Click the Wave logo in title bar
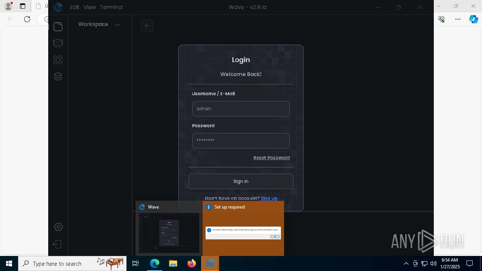 (58, 7)
